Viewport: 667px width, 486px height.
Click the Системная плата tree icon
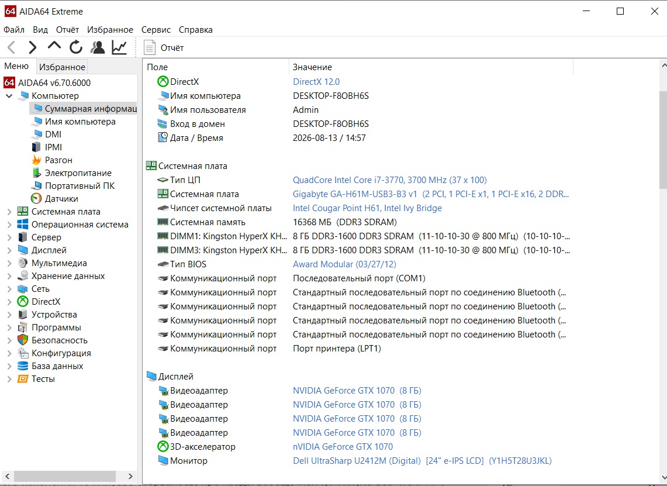pyautogui.click(x=23, y=212)
